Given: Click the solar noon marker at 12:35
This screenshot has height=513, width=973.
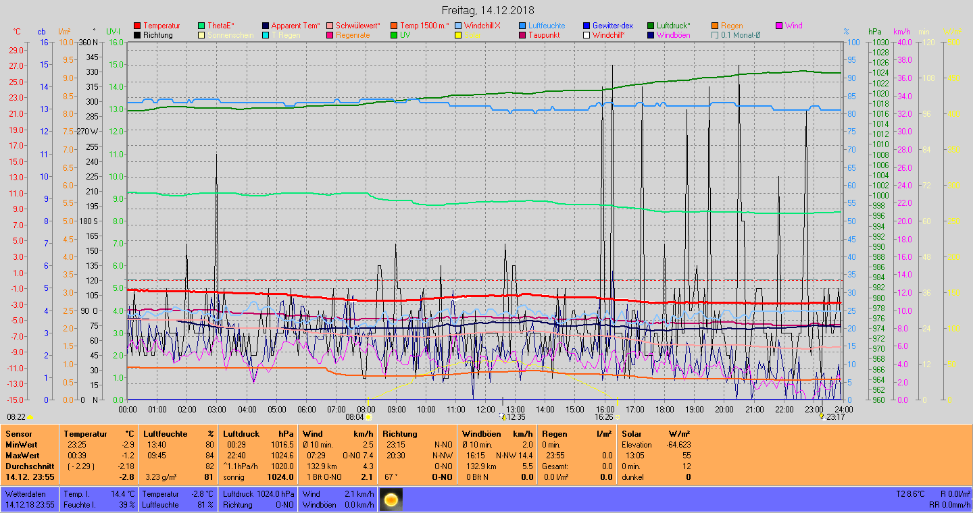Looking at the screenshot, I should tap(503, 416).
